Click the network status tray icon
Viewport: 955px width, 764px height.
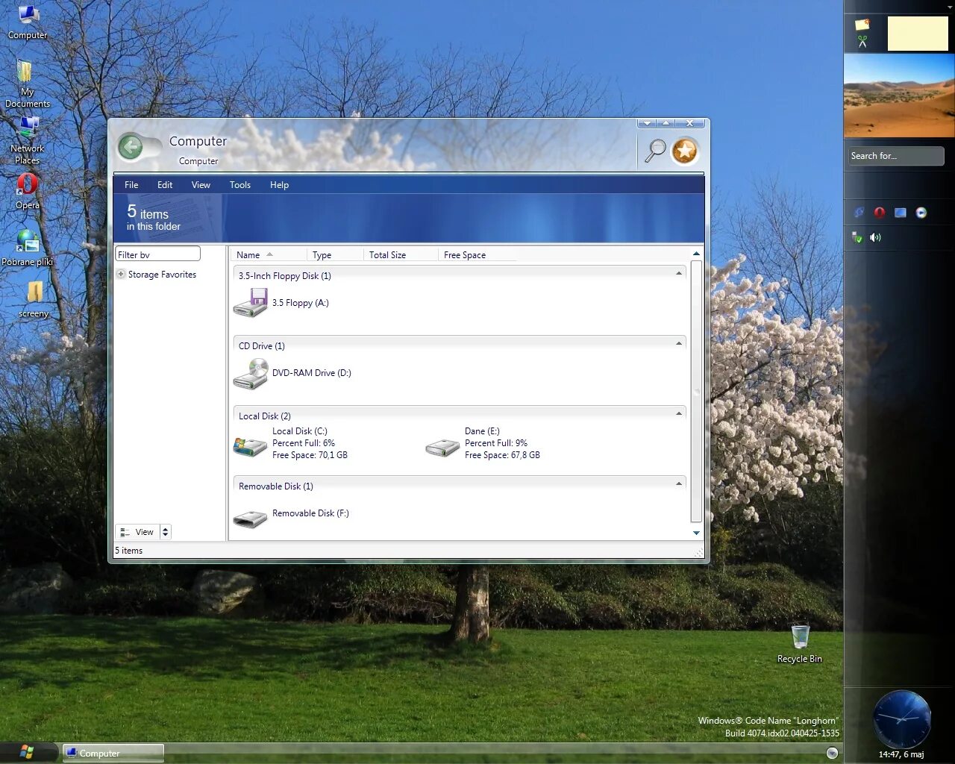tap(858, 237)
